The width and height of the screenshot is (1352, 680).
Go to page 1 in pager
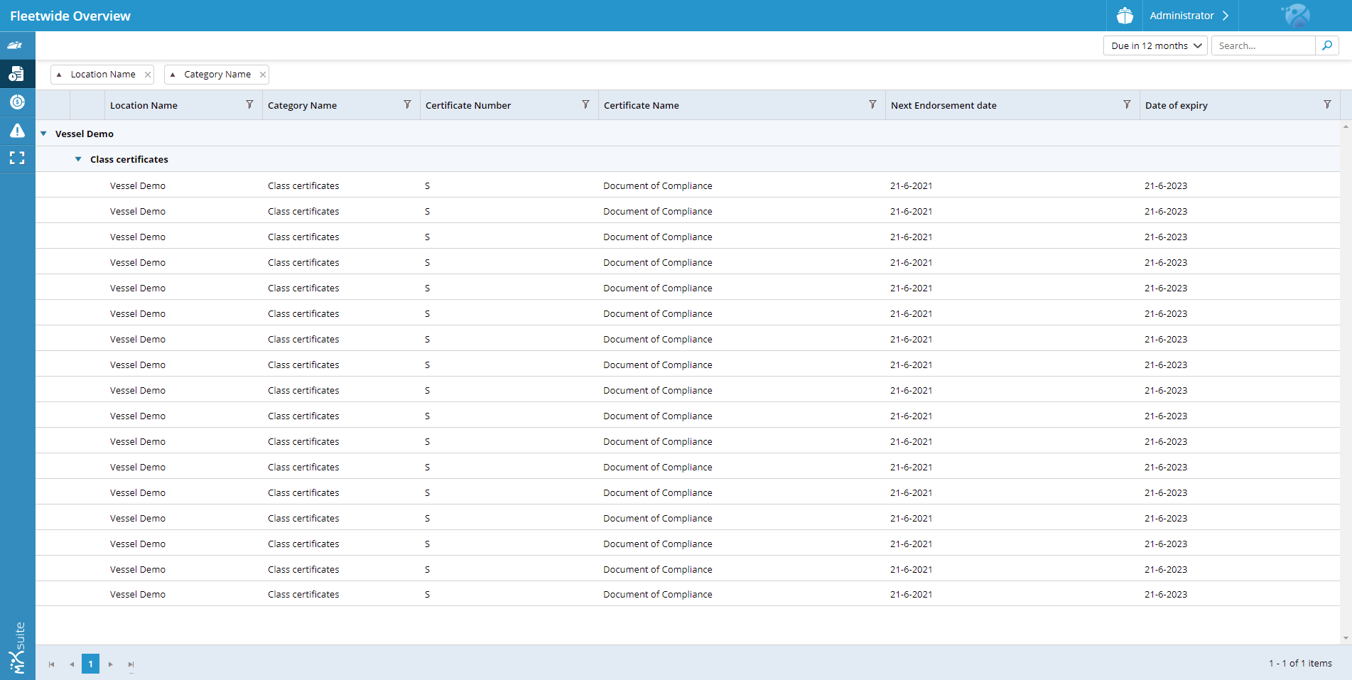tap(90, 664)
